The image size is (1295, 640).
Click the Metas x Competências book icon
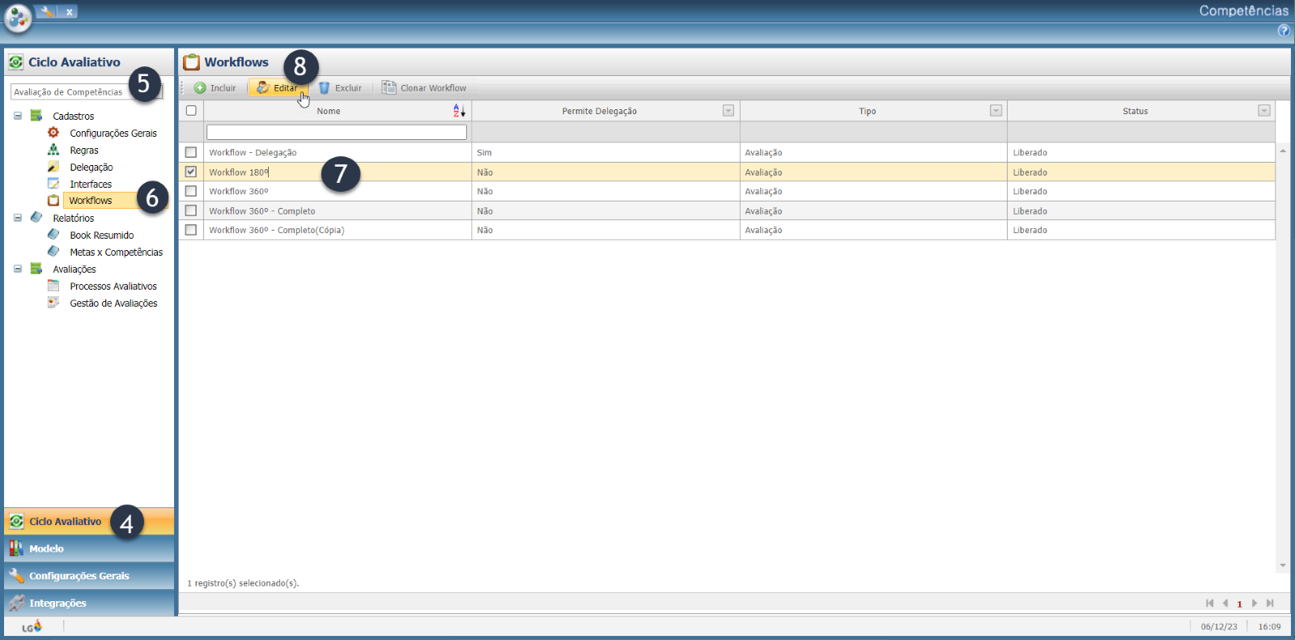coord(53,252)
